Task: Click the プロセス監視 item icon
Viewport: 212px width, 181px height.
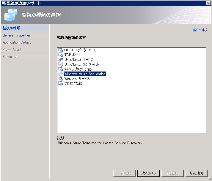Action: click(x=61, y=83)
